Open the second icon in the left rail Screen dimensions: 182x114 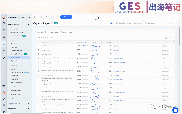(4, 24)
